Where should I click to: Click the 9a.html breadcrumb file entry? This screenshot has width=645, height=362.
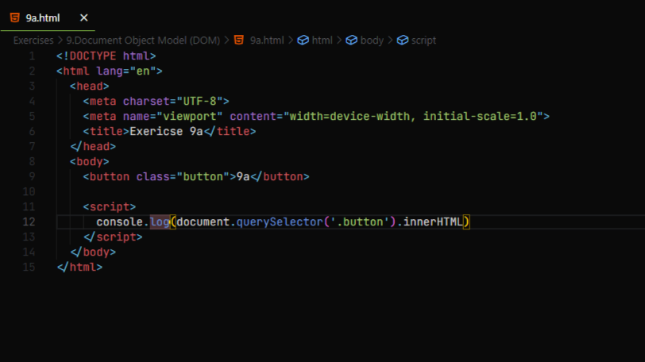pyautogui.click(x=267, y=40)
